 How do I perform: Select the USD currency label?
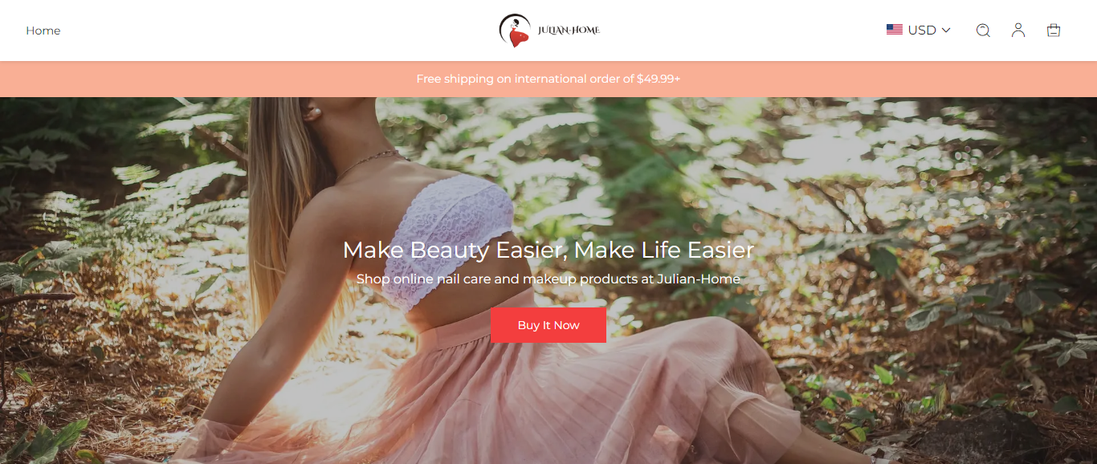click(x=922, y=31)
